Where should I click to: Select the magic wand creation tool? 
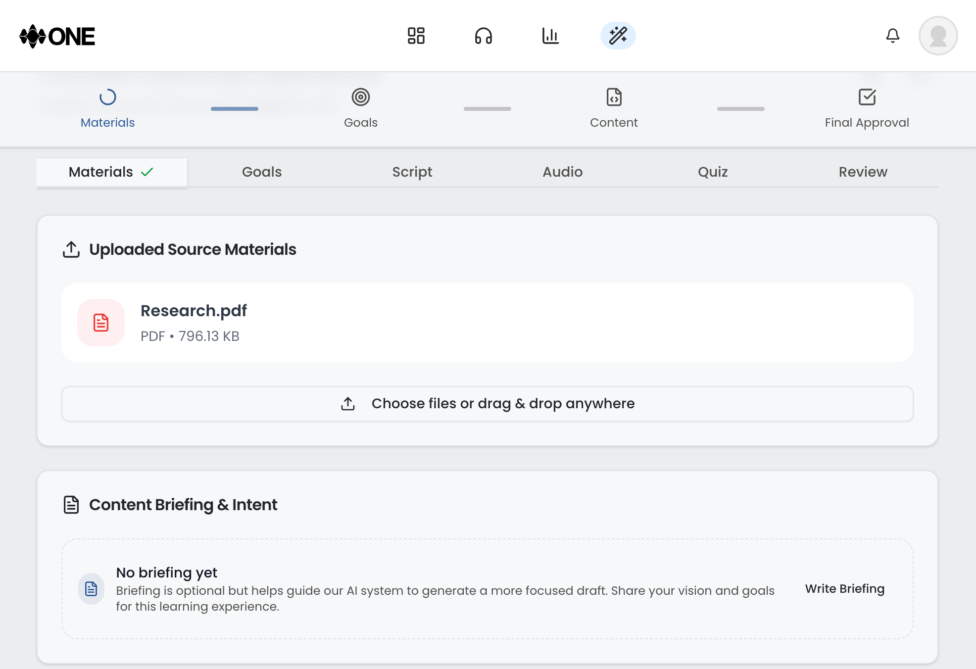(618, 36)
